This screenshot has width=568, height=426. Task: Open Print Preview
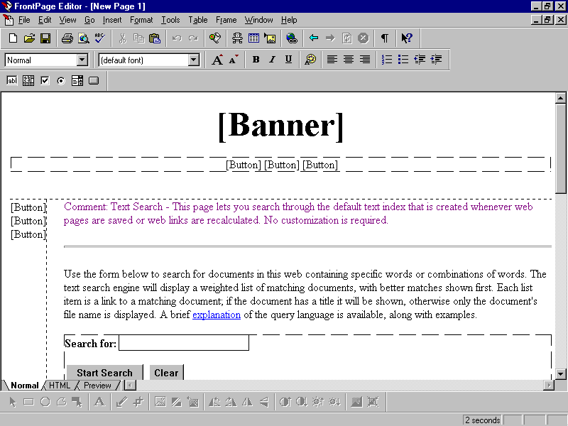pyautogui.click(x=82, y=38)
